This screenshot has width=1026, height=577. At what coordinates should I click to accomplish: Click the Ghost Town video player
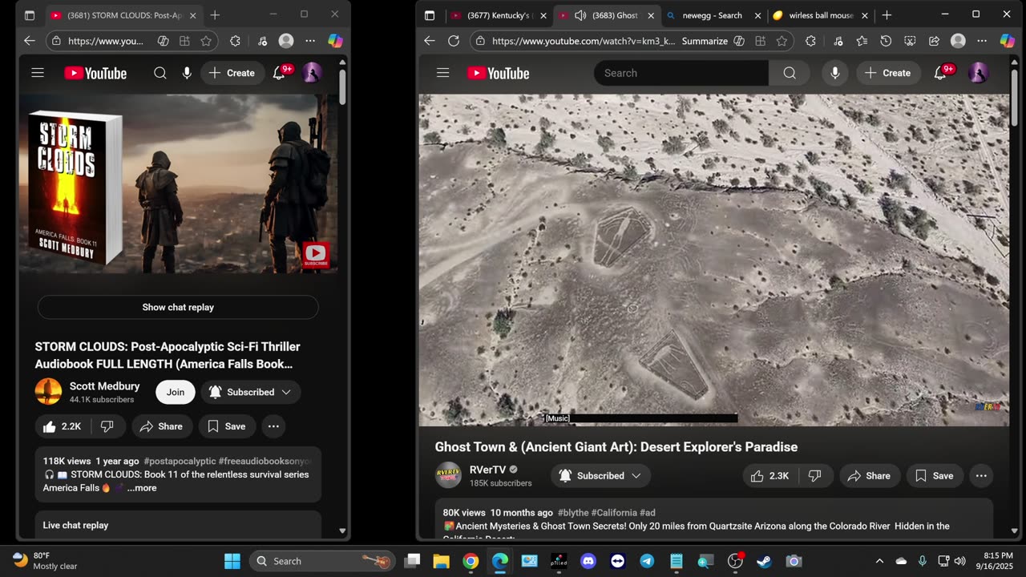click(x=714, y=260)
